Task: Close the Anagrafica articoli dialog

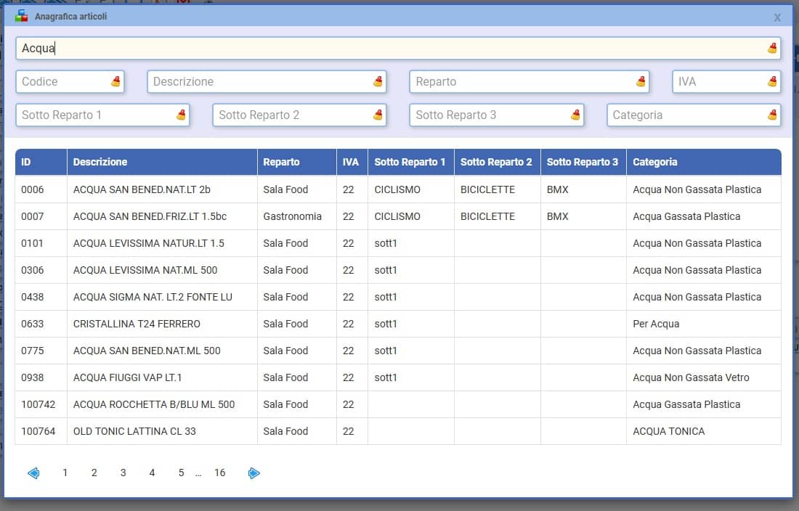Action: tap(777, 17)
